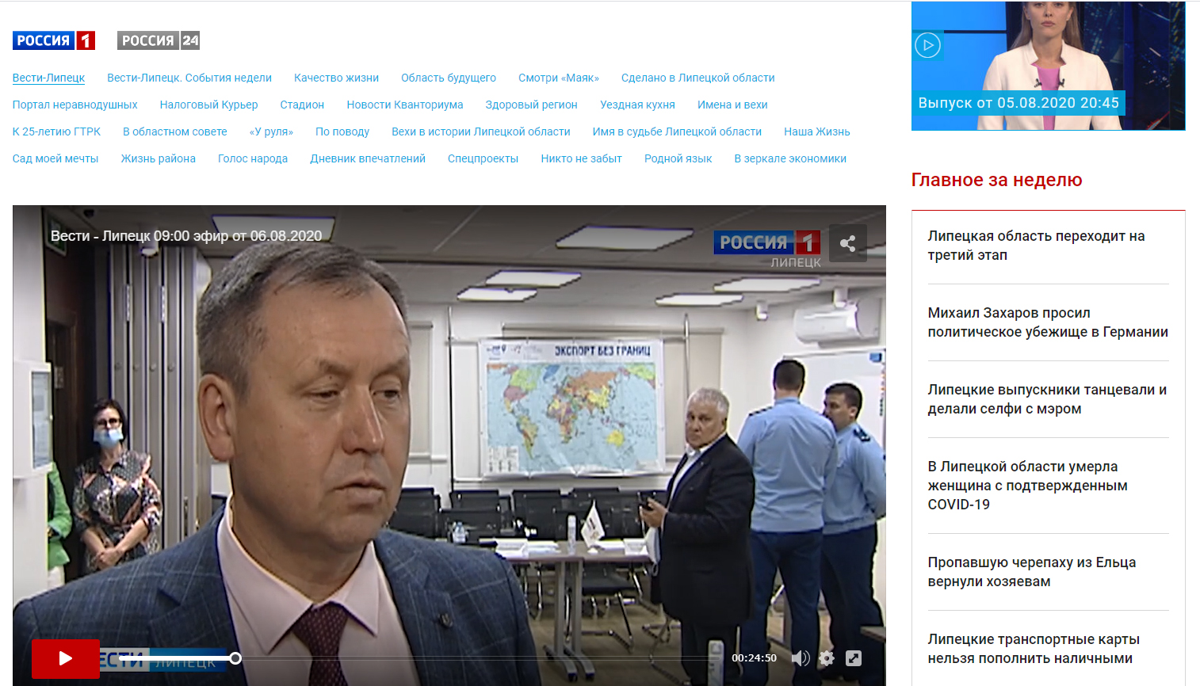Screen dimensions: 1200x686
Task: Open Вести-Липецк. События недели
Action: 189,78
